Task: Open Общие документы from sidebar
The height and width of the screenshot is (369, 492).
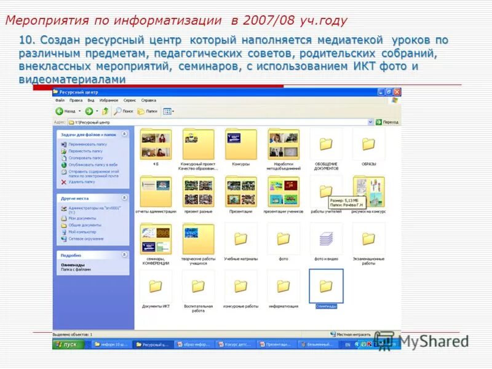Action: click(85, 224)
